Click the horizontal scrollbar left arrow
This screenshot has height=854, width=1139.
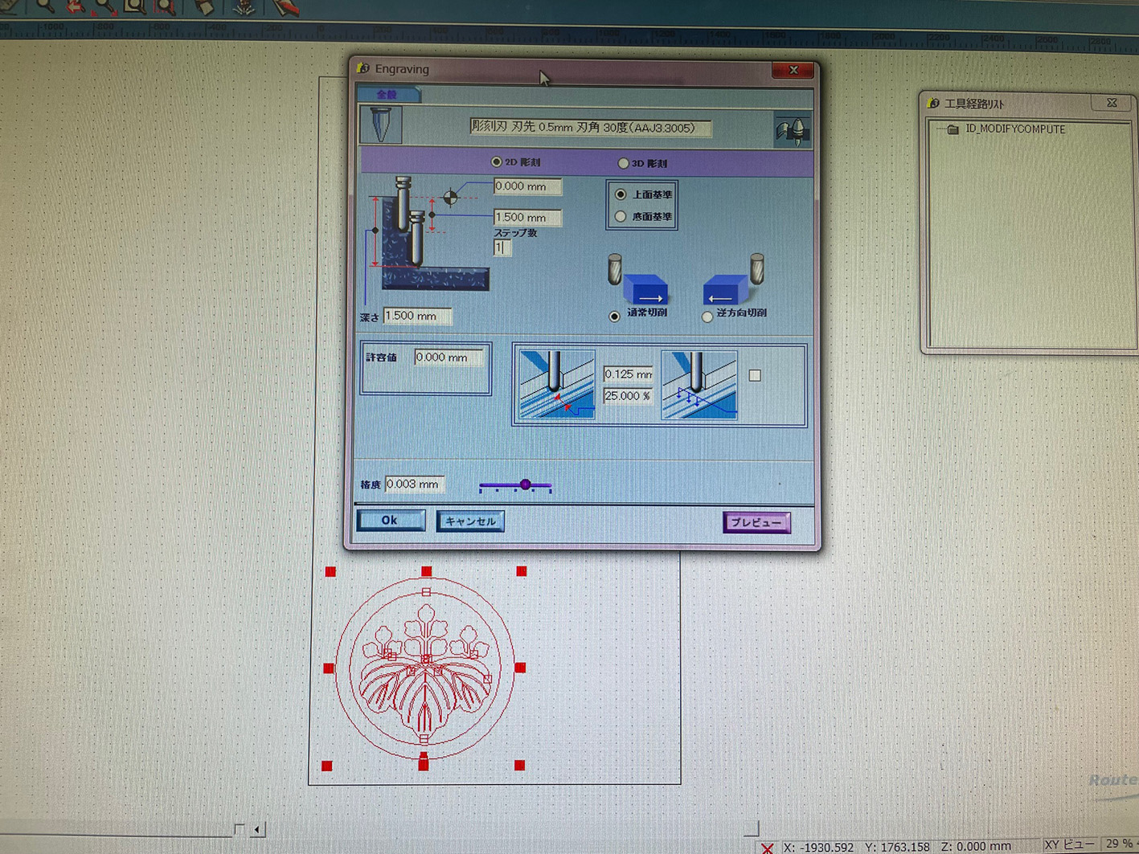point(257,829)
